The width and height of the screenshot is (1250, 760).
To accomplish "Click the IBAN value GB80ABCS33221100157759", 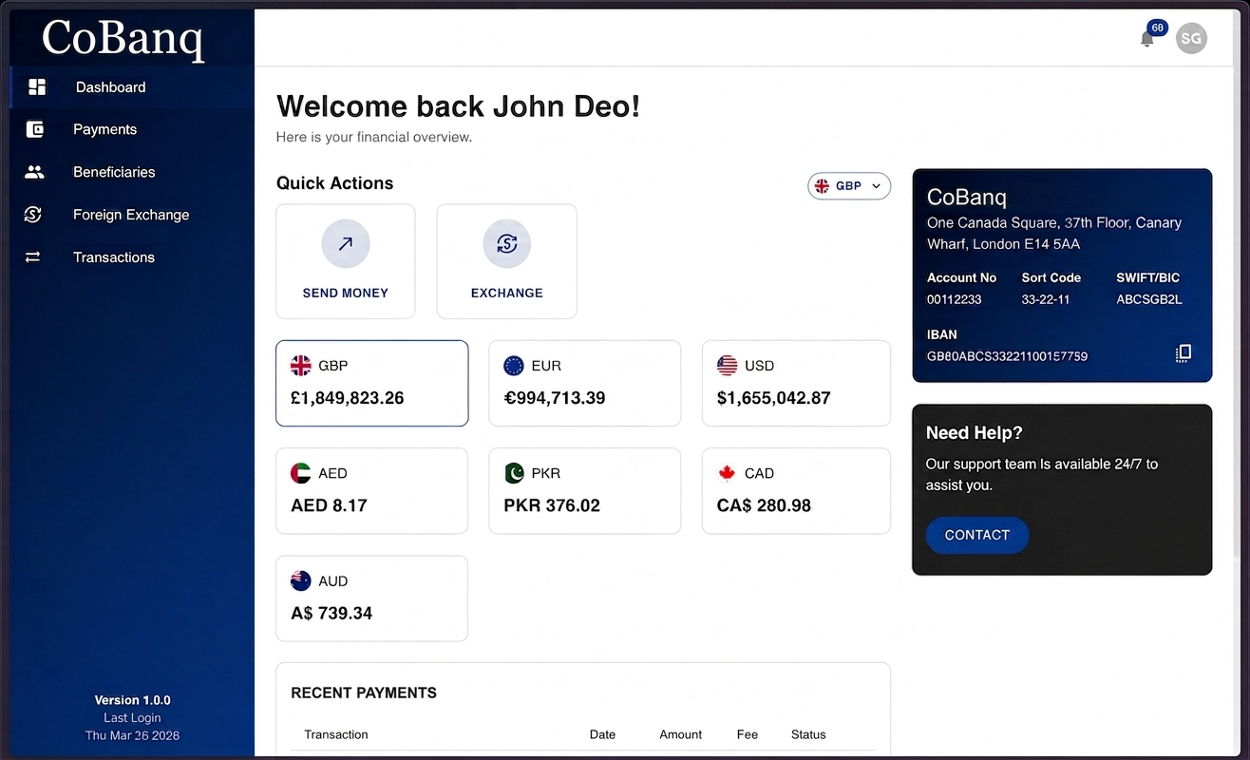I will point(1007,356).
